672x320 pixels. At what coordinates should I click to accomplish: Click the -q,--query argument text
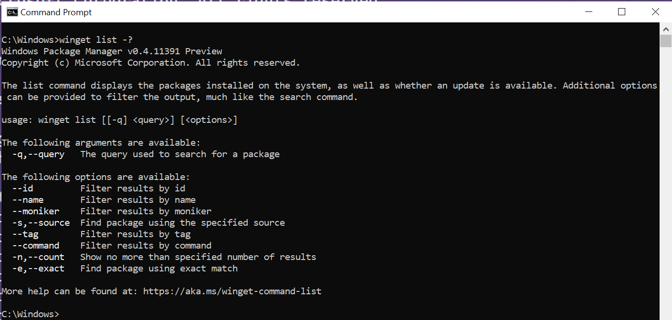point(38,154)
